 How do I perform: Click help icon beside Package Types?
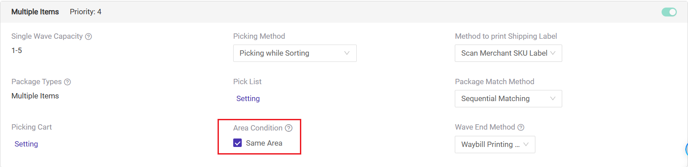(68, 82)
